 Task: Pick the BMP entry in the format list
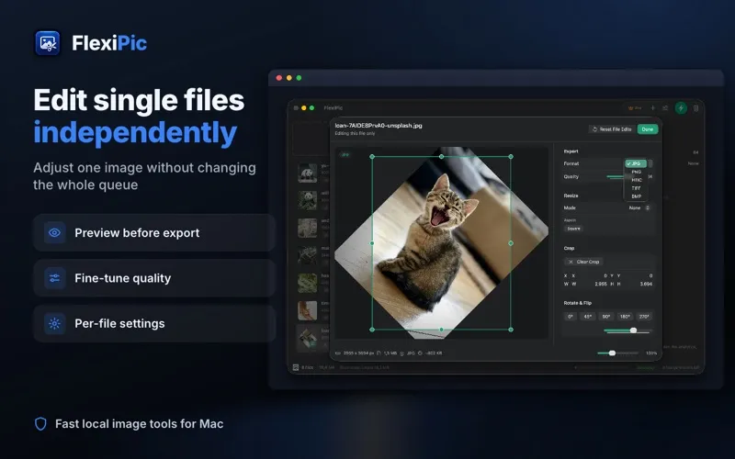(x=636, y=196)
